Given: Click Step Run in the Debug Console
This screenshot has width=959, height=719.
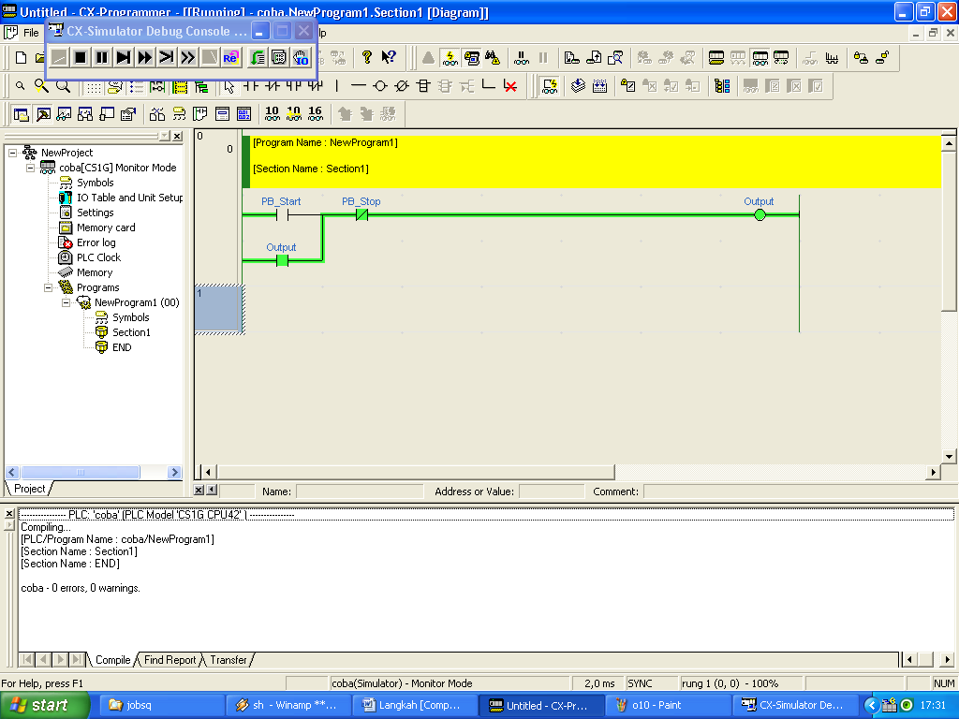Looking at the screenshot, I should click(123, 57).
